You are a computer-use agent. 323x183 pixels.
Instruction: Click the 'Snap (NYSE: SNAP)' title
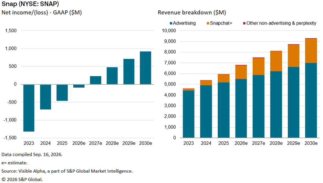pyautogui.click(x=30, y=4)
